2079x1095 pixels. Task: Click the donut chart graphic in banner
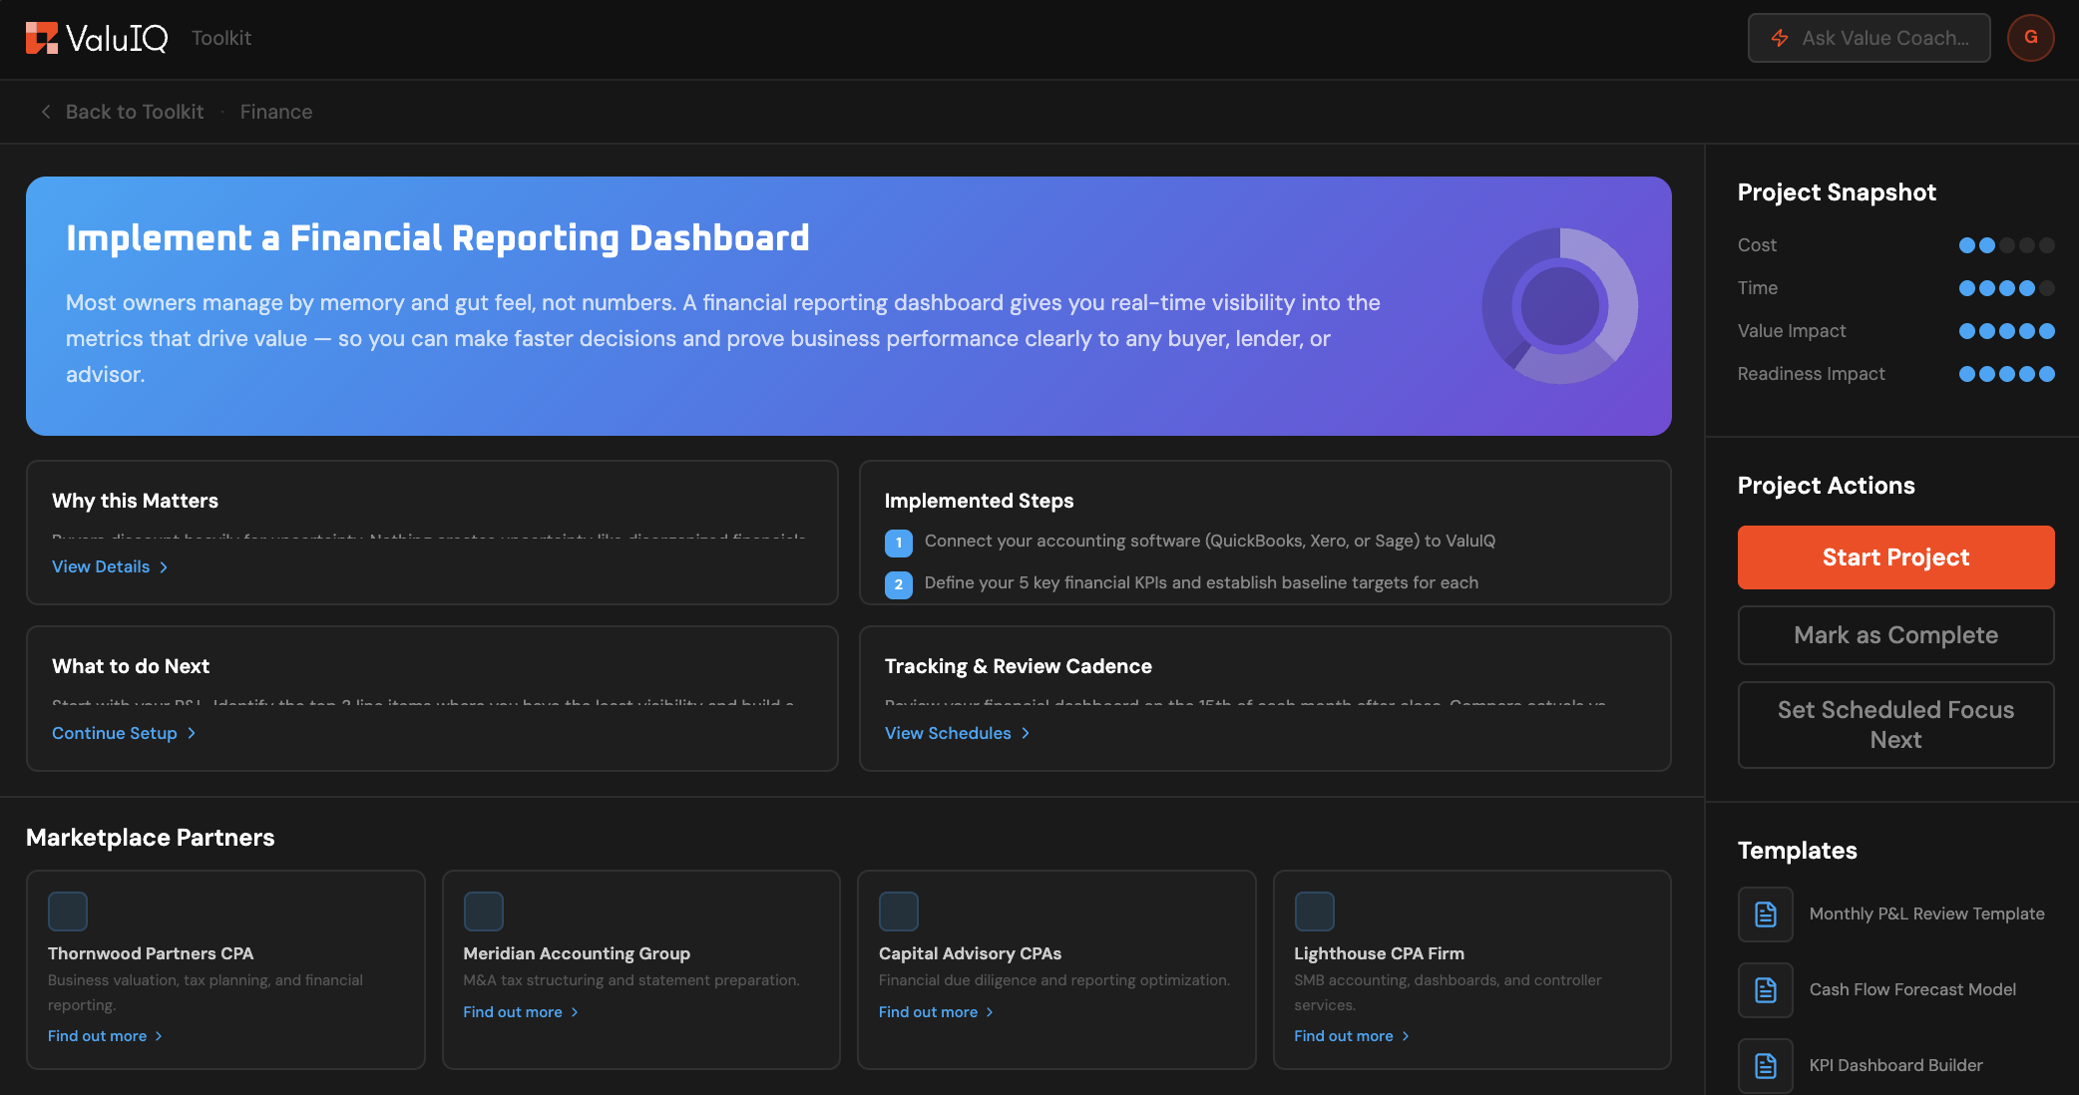pyautogui.click(x=1560, y=306)
